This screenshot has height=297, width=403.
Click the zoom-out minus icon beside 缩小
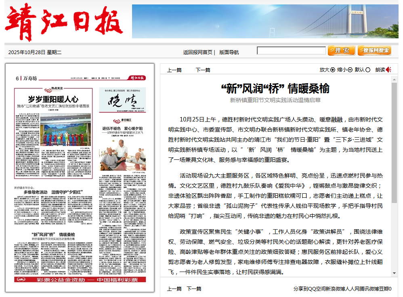(350, 70)
